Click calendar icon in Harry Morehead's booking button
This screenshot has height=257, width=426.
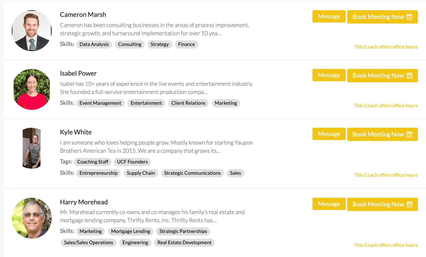coord(409,204)
